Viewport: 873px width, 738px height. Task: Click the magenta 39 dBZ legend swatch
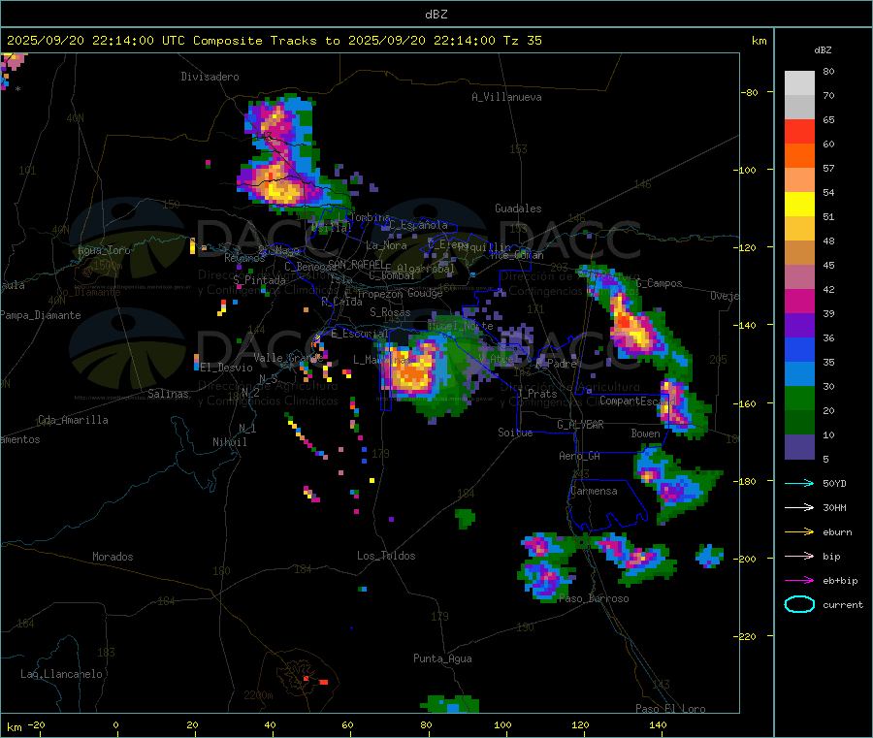point(799,301)
